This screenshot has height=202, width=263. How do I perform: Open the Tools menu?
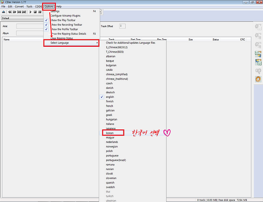(x=29, y=7)
